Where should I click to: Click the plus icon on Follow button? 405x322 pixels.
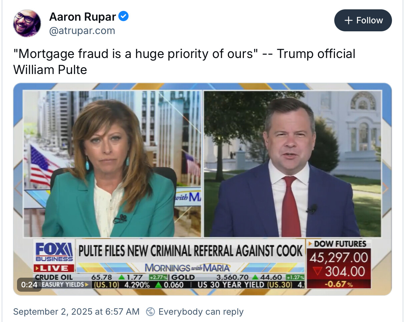(348, 20)
